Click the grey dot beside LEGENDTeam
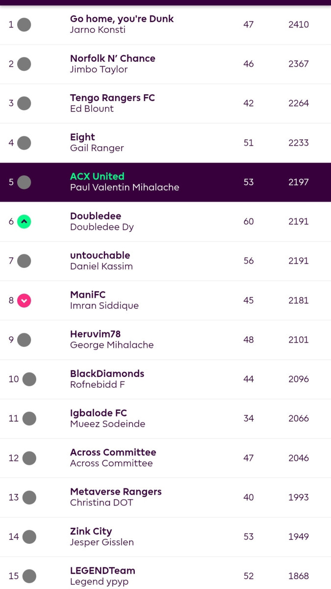The height and width of the screenshot is (589, 331). click(x=29, y=576)
